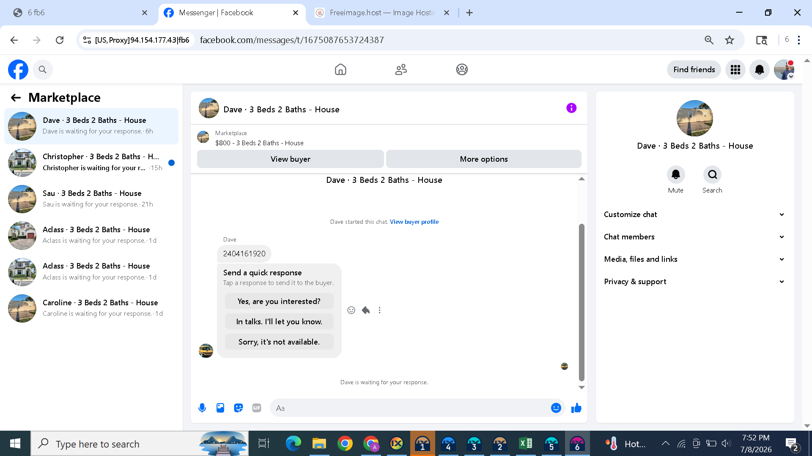Focus the Aa message input field

[x=410, y=408]
